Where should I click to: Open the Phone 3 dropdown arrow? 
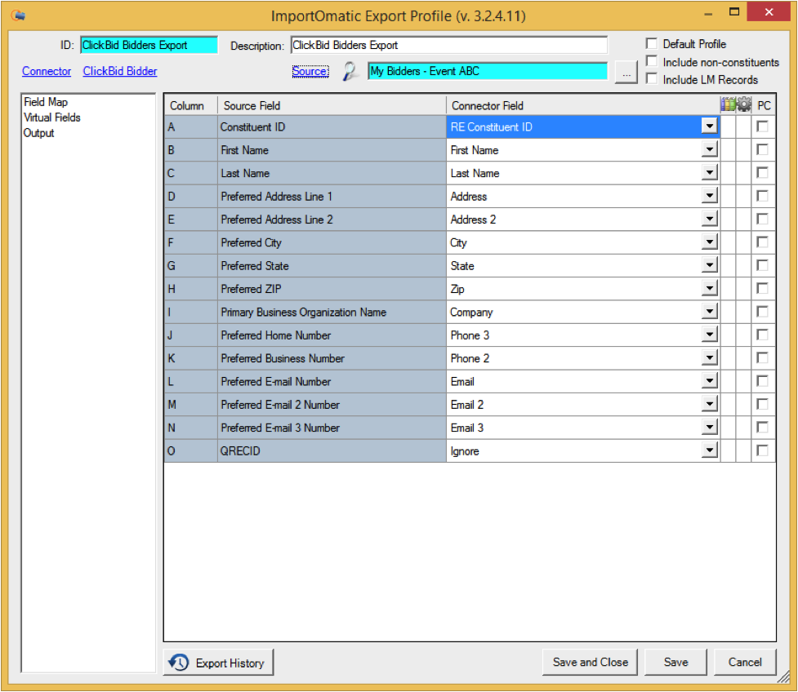point(710,335)
